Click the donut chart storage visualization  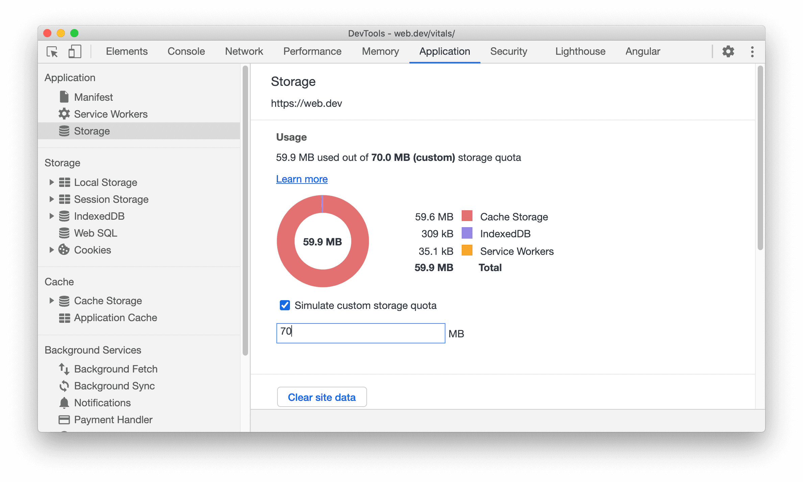(323, 242)
